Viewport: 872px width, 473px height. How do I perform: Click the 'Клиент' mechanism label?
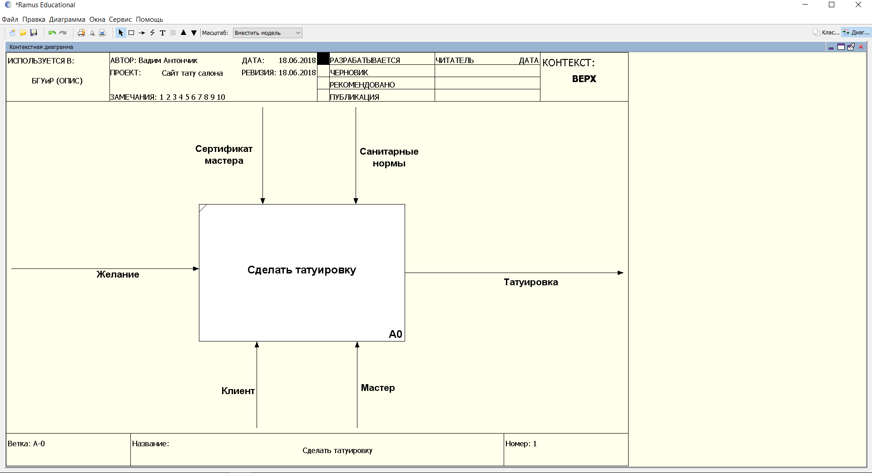[x=238, y=391]
